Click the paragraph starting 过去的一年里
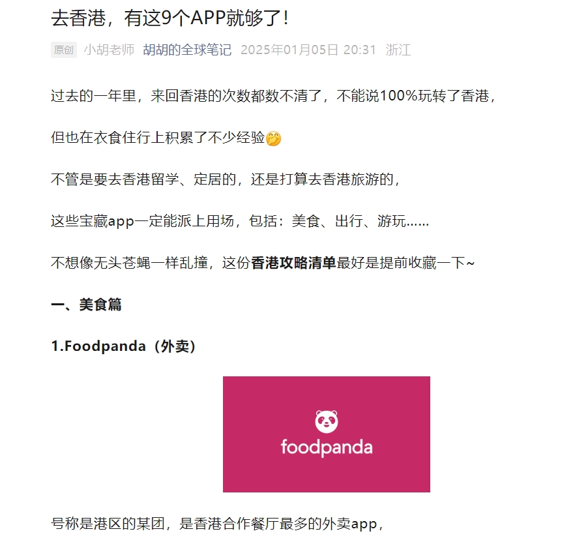Image resolution: width=575 pixels, height=557 pixels. (274, 96)
